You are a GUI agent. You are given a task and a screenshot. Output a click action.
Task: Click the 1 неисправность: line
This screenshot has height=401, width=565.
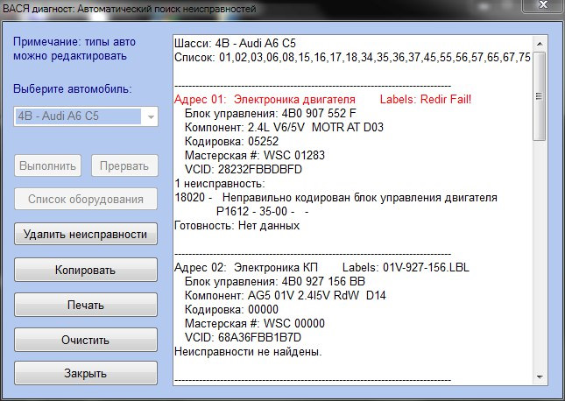click(220, 183)
